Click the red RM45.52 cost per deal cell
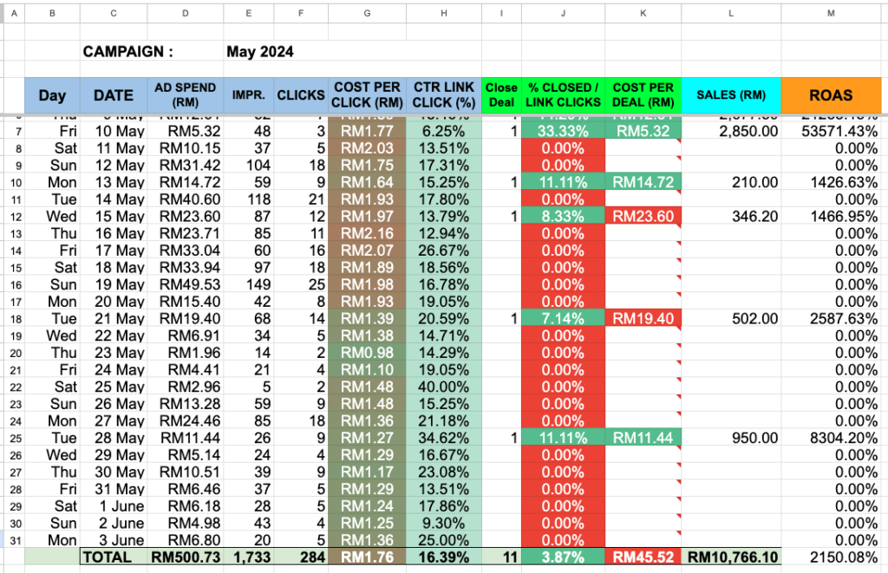 point(643,557)
